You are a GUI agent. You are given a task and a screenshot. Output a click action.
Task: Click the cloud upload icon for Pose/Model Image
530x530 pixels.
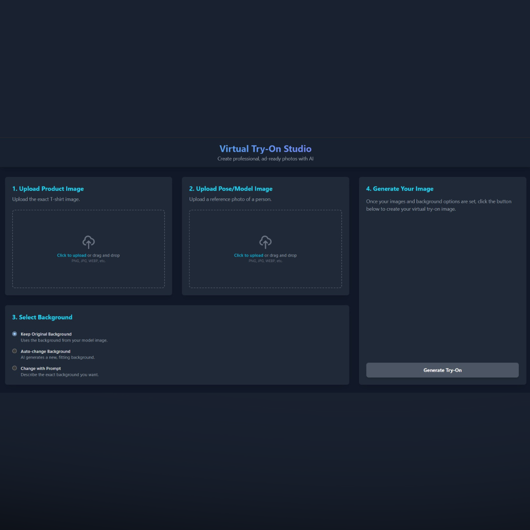(x=265, y=242)
